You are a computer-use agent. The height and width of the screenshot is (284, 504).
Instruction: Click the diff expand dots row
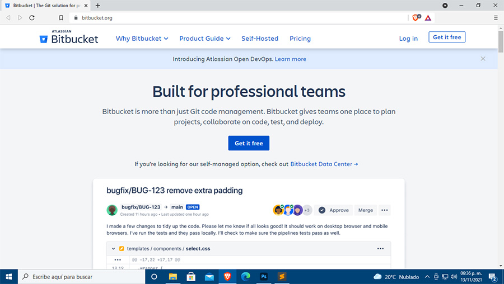pyautogui.click(x=118, y=259)
